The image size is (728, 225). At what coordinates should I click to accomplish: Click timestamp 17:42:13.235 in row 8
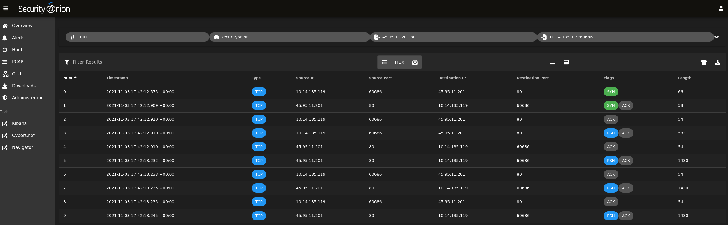point(140,202)
